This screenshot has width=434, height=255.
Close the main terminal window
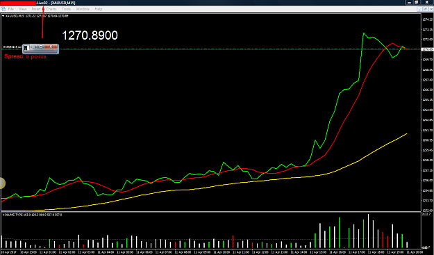(x=427, y=3)
